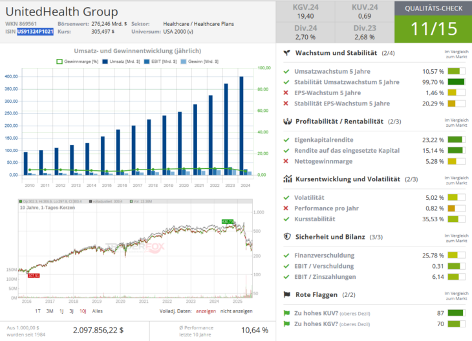The image size is (472, 341).
Task: Click the Div.24 value 2,70 %
Action: 305,37
